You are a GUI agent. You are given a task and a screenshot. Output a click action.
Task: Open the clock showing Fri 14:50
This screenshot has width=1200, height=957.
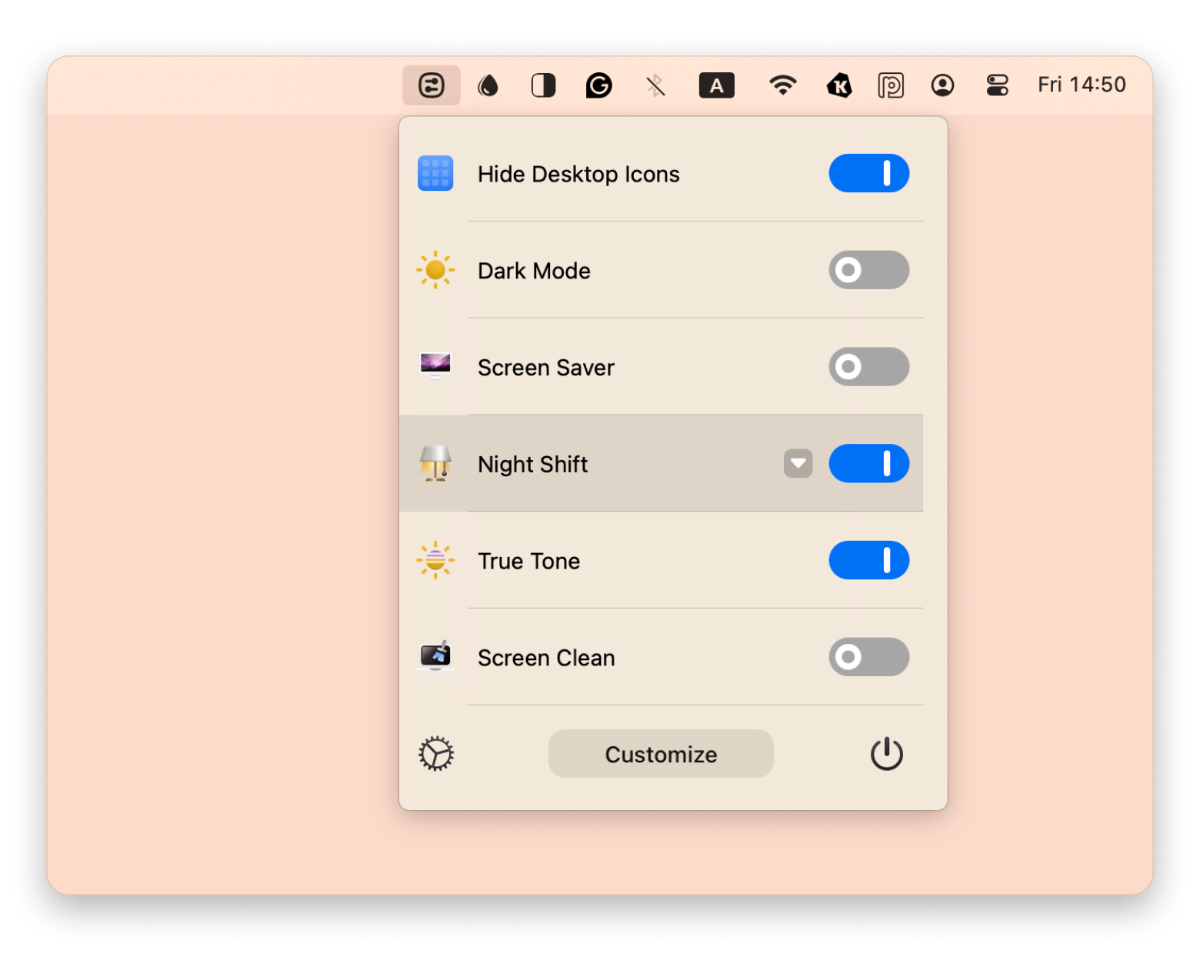[1081, 85]
